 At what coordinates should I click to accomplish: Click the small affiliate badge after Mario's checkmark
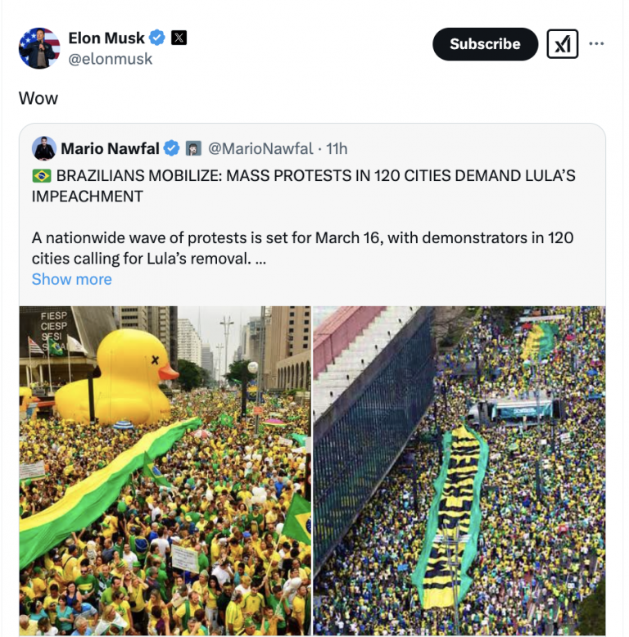click(x=193, y=148)
